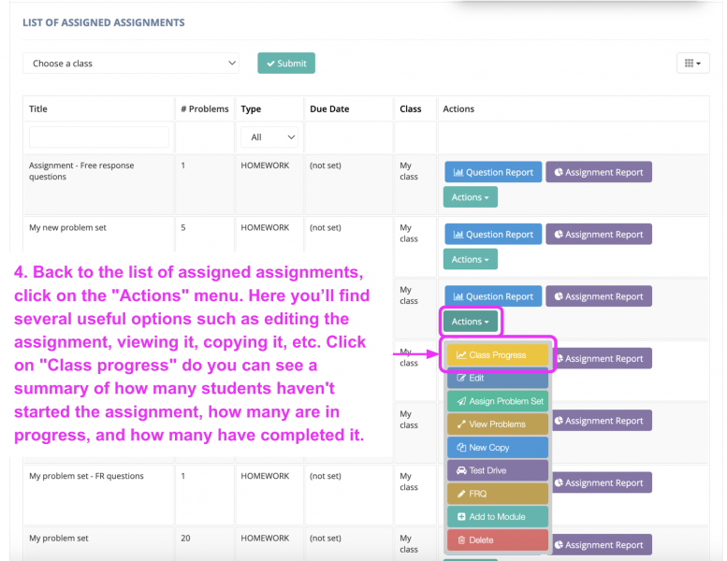This screenshot has height=561, width=727.
Task: Click the FRQ menu option
Action: click(497, 494)
